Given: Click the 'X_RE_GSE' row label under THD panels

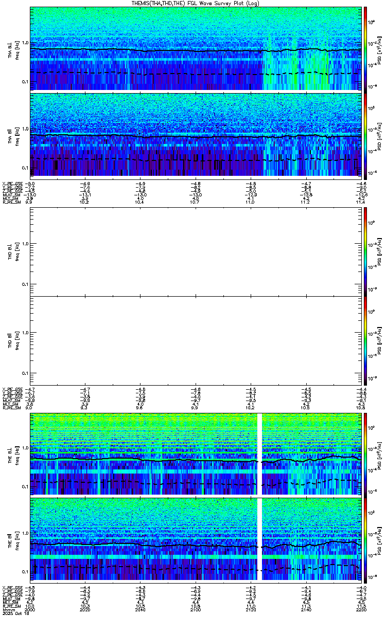Looking at the screenshot, I should point(11,389).
